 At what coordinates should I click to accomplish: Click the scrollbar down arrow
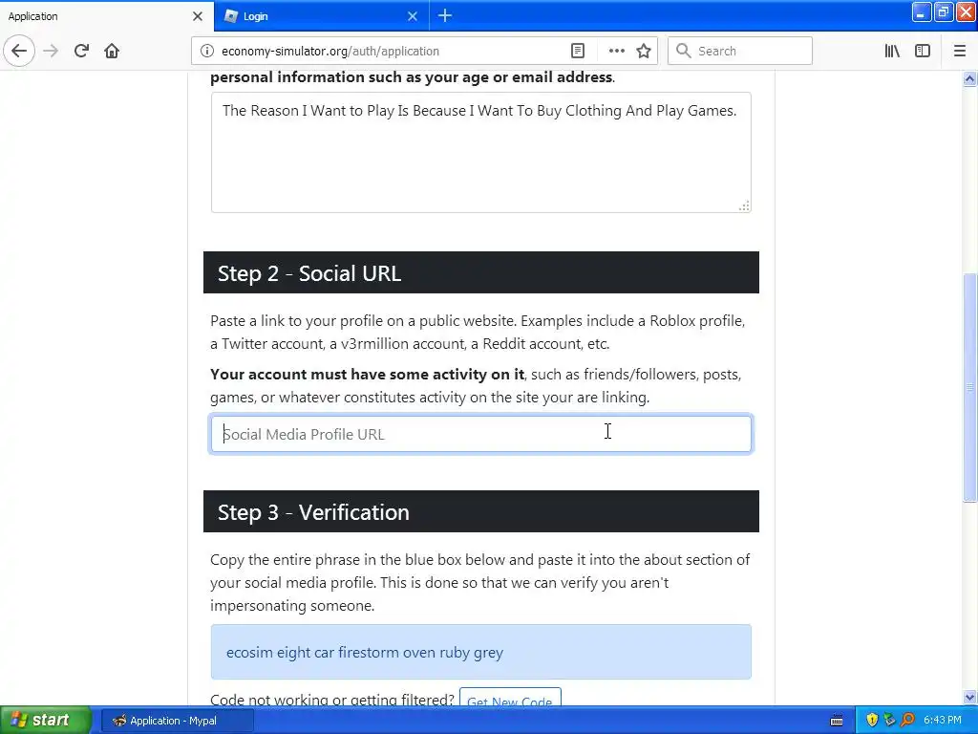[x=970, y=697]
